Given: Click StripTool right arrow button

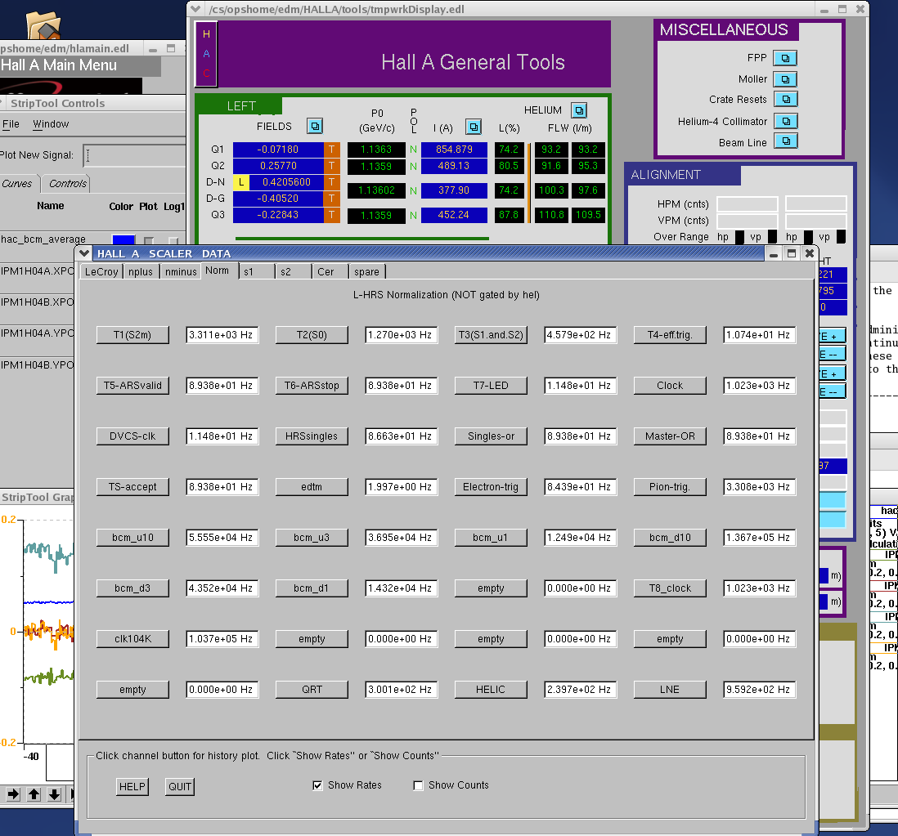Looking at the screenshot, I should click(13, 794).
